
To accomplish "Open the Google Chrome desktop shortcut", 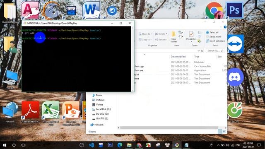I will [214, 10].
